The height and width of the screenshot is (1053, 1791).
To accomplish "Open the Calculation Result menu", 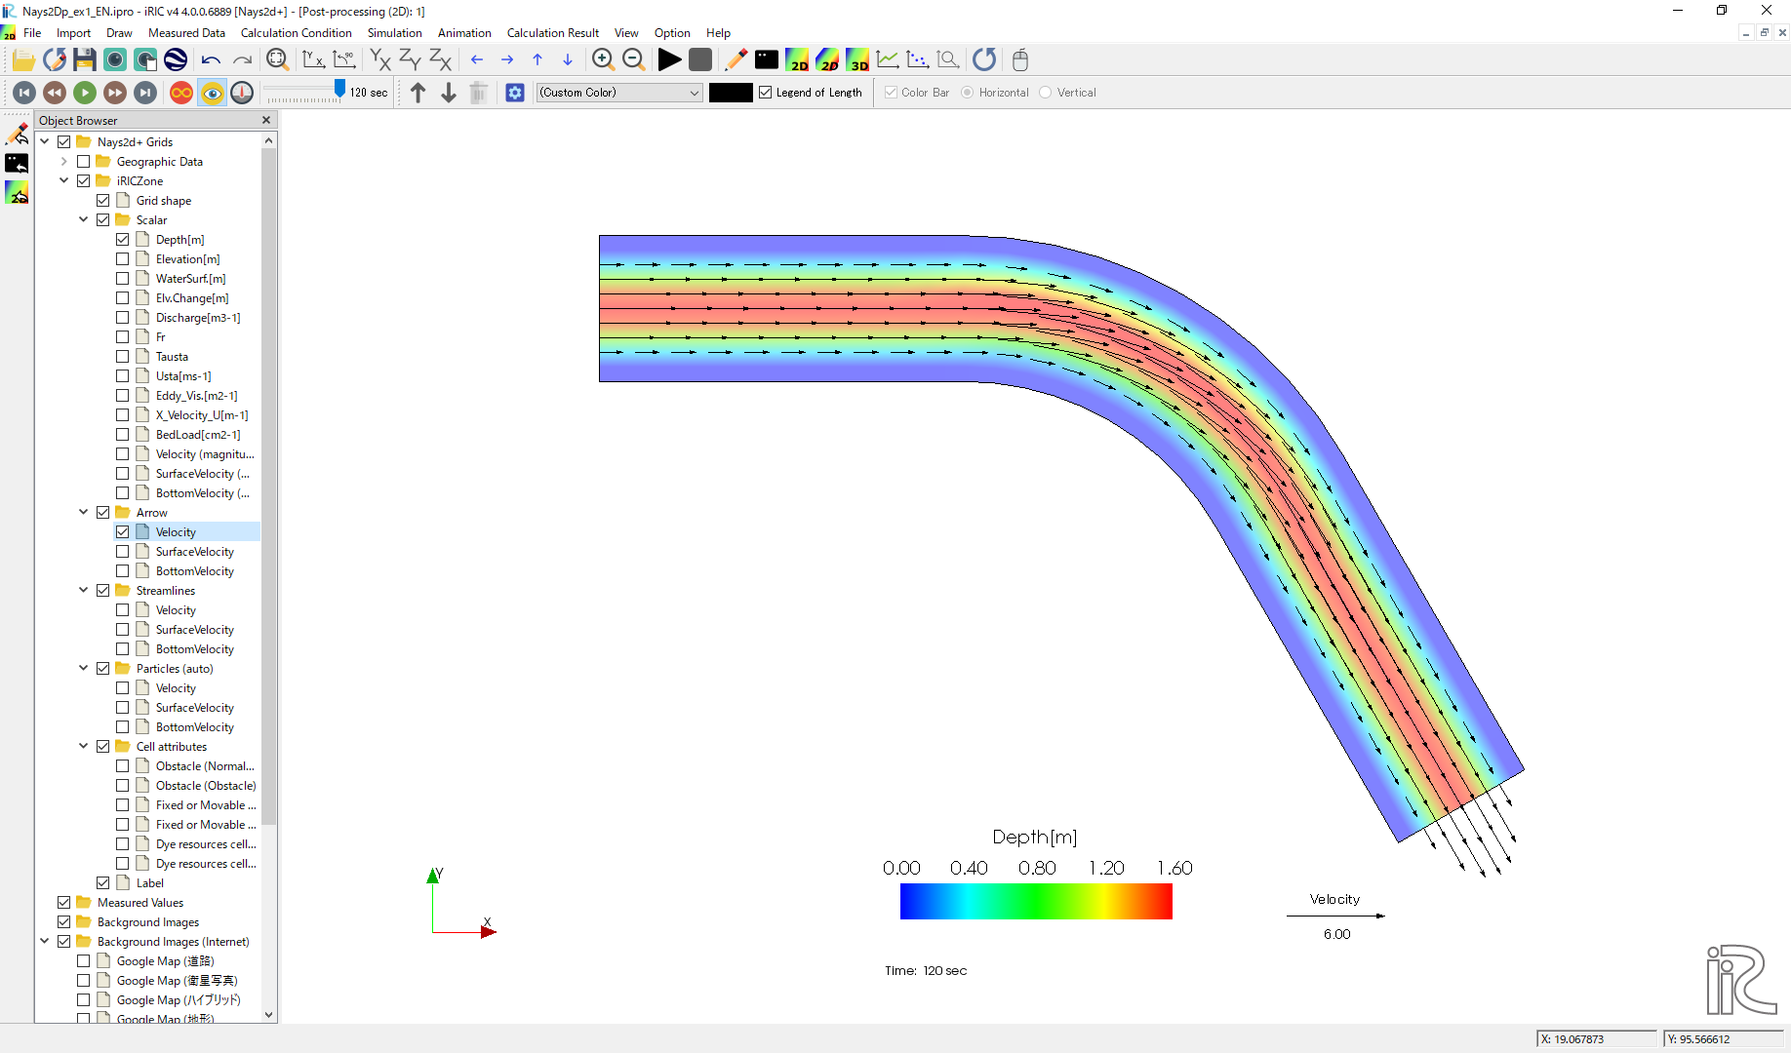I will (x=552, y=33).
